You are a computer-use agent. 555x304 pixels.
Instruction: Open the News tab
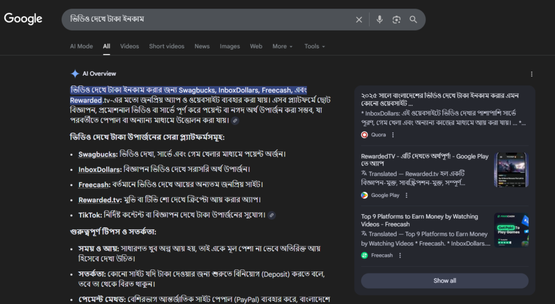tap(202, 47)
